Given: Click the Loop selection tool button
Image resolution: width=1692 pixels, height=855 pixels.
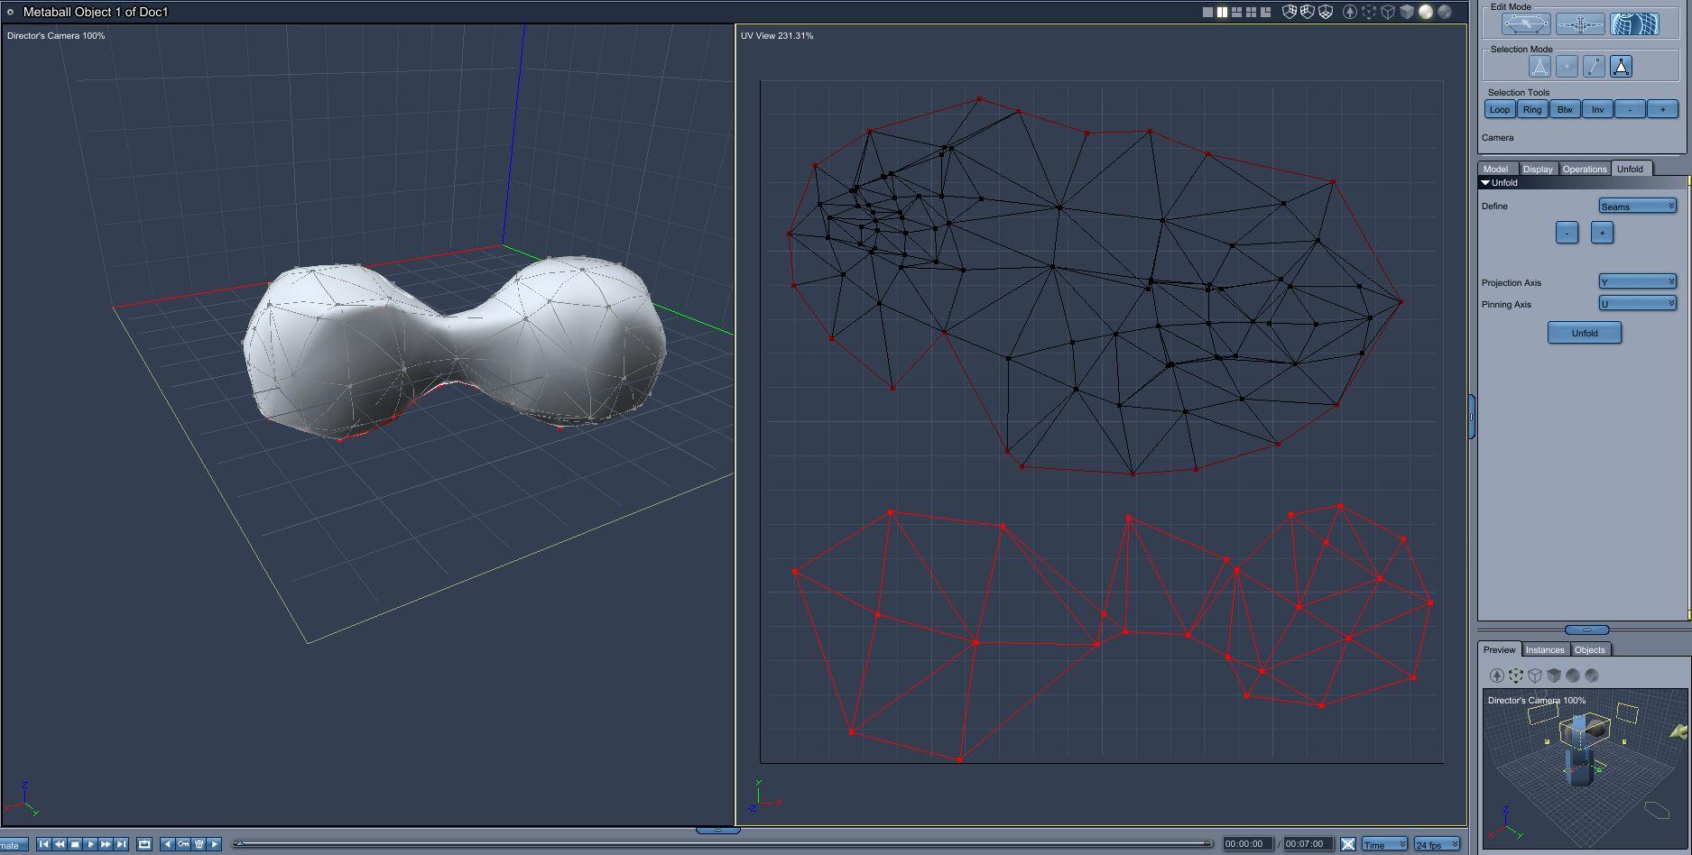Looking at the screenshot, I should 1500,109.
